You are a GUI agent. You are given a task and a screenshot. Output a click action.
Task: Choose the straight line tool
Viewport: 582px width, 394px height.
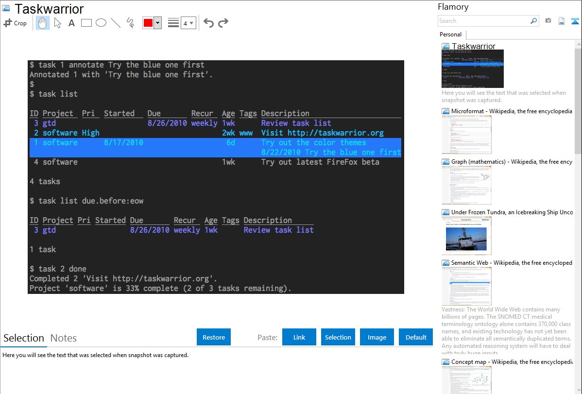coord(116,23)
